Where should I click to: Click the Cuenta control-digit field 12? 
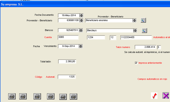(x=113, y=38)
